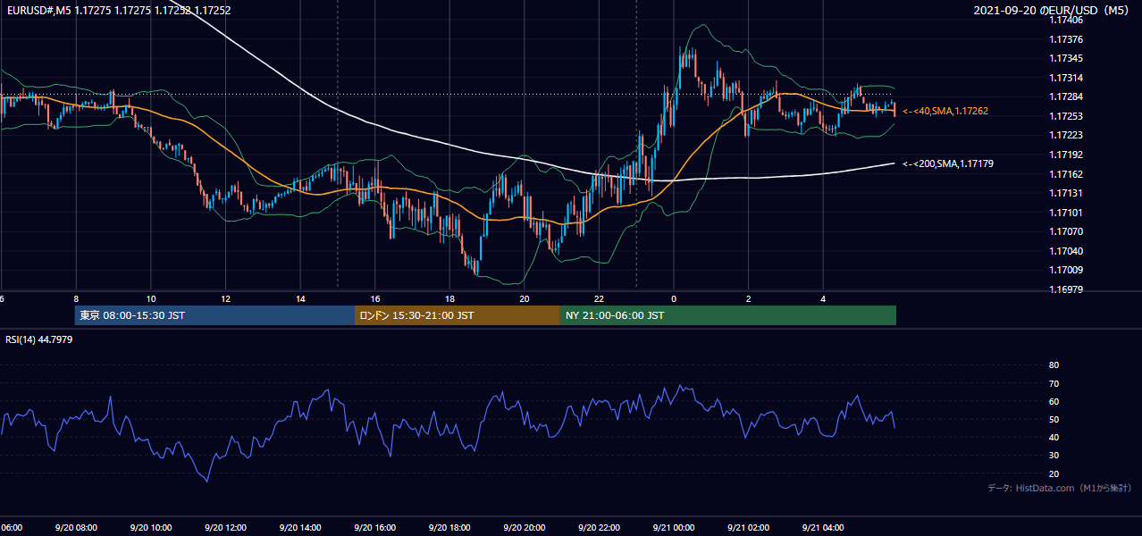1142x536 pixels.
Task: Click price axis value 1.17284
Action: tap(1066, 96)
